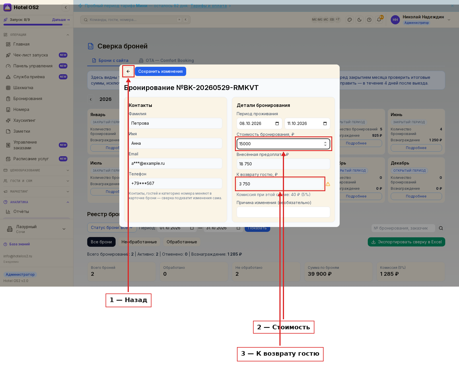Screen dimensions: 459x368
Task: Increase booking cost with stepper arrow
Action: click(x=325, y=142)
